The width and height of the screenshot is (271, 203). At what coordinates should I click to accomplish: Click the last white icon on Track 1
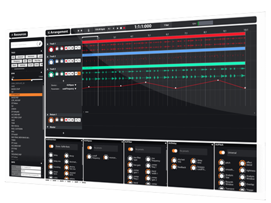pos(79,48)
